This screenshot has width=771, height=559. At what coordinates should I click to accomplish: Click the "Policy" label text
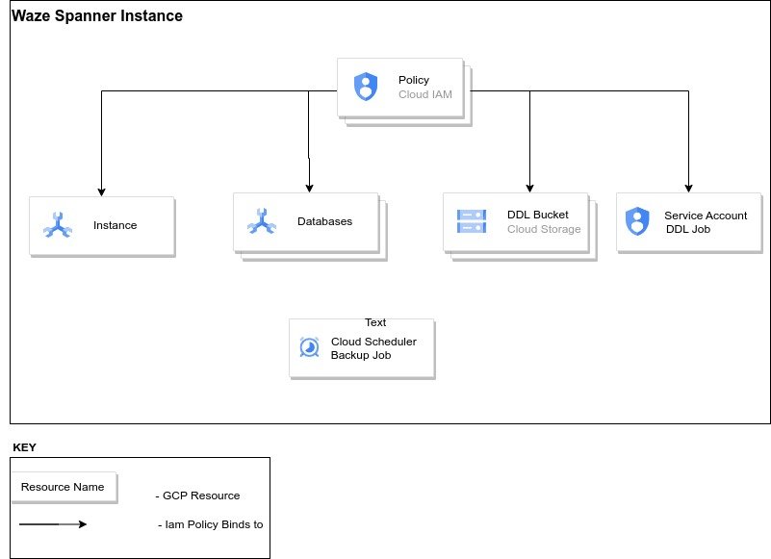(x=414, y=80)
